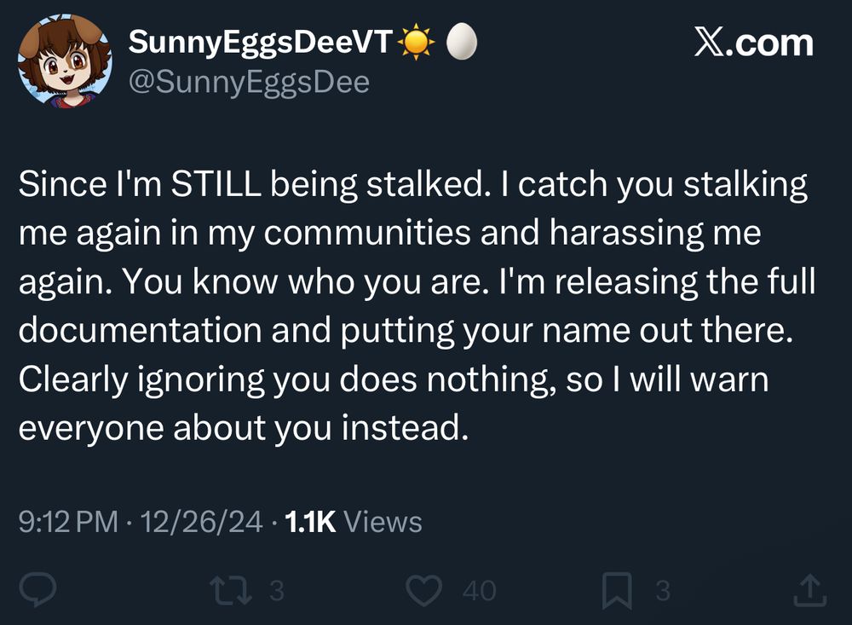Screen dimensions: 852x625
Task: Bookmark this tweet using the bookmark icon
Action: point(616,590)
